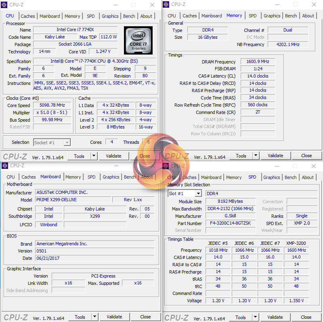Open the Bench tab in Memory window
The width and height of the screenshot is (323, 322).
click(x=291, y=16)
